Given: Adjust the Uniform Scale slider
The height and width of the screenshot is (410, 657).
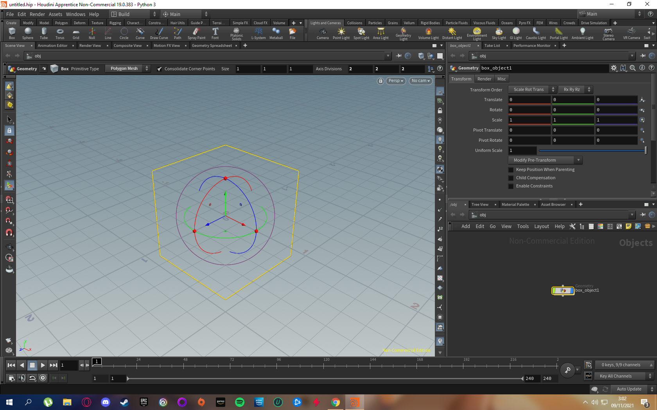Looking at the screenshot, I should click(592, 151).
